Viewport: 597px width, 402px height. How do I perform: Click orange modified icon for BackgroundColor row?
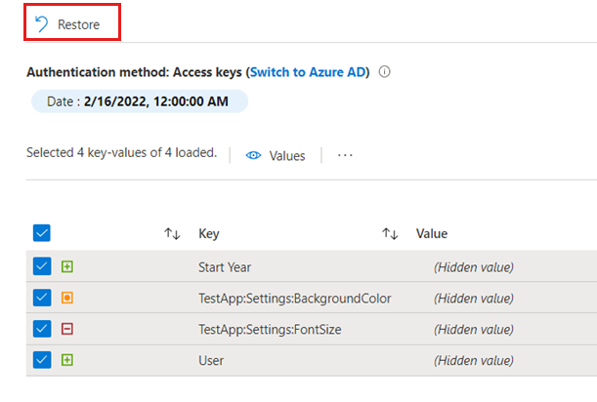pos(67,298)
